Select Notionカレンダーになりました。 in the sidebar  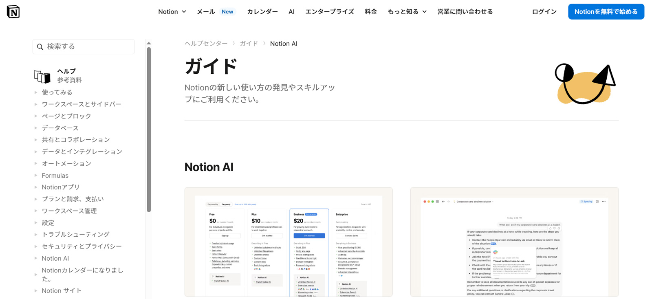pyautogui.click(x=82, y=275)
